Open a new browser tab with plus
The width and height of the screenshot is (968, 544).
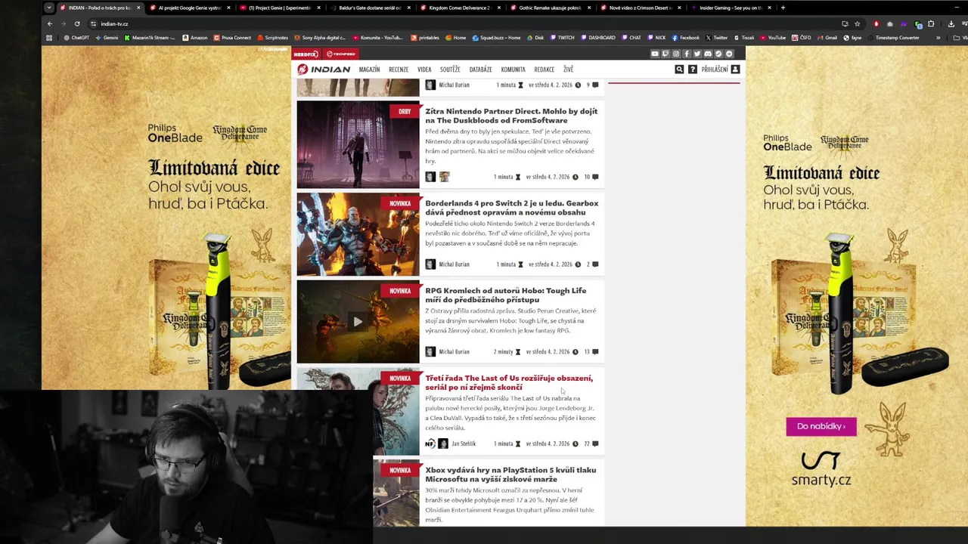(x=783, y=8)
